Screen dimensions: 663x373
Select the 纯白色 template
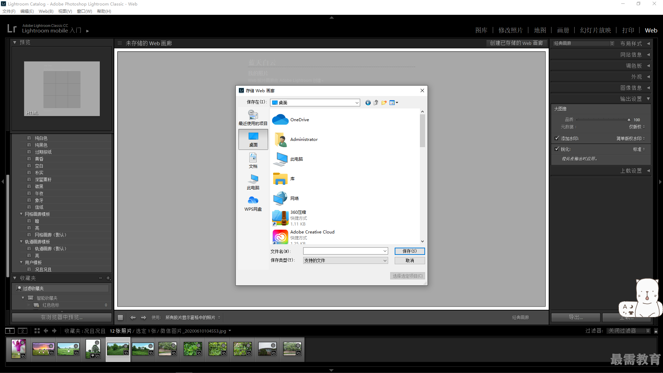pos(41,138)
